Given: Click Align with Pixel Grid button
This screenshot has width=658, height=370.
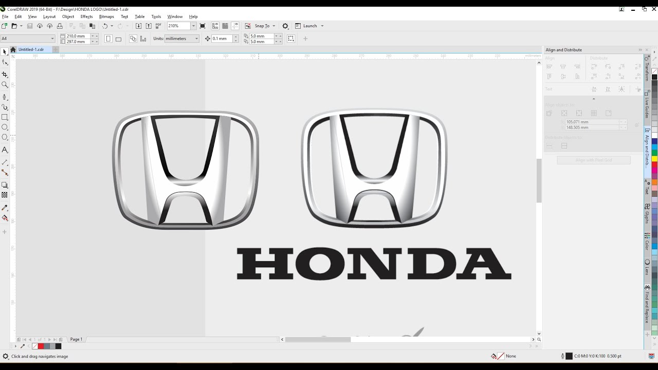Looking at the screenshot, I should pyautogui.click(x=594, y=160).
